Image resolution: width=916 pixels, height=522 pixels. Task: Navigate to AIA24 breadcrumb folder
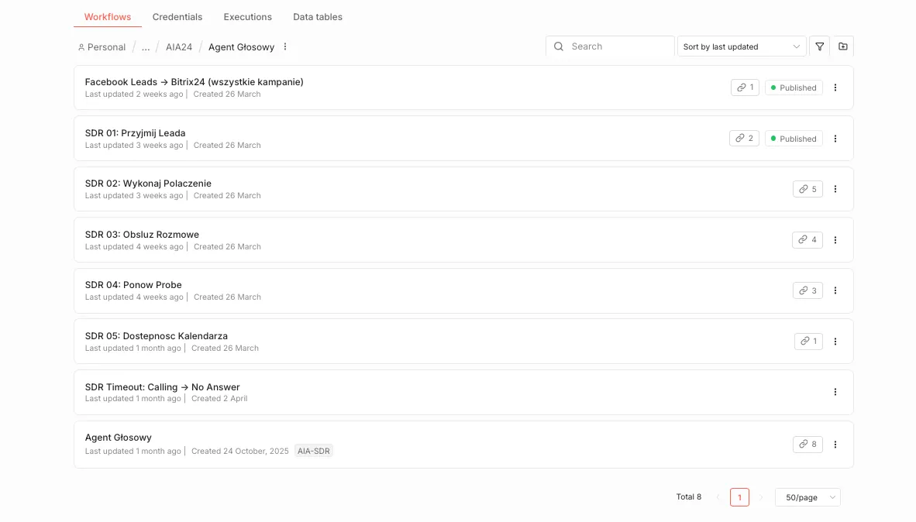click(179, 47)
